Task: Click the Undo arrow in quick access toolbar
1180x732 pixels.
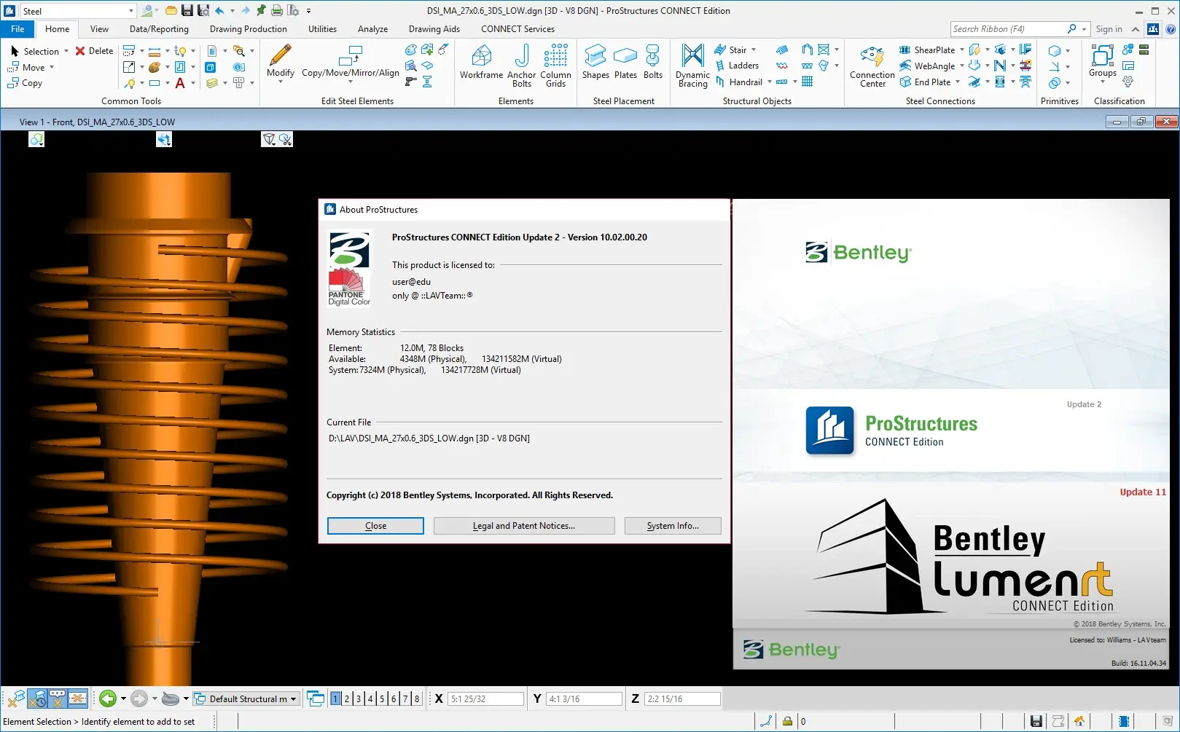Action: tap(219, 10)
